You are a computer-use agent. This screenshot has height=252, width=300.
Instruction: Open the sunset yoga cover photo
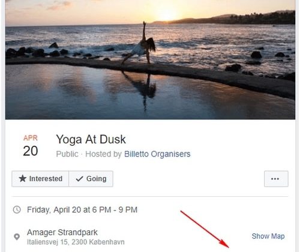150,59
